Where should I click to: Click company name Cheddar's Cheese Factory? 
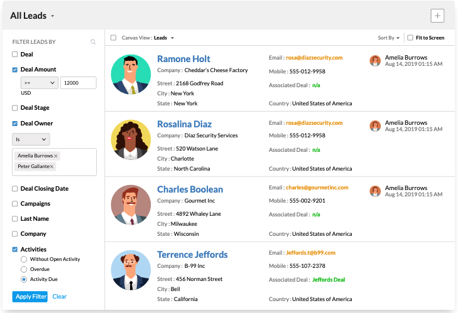[216, 70]
